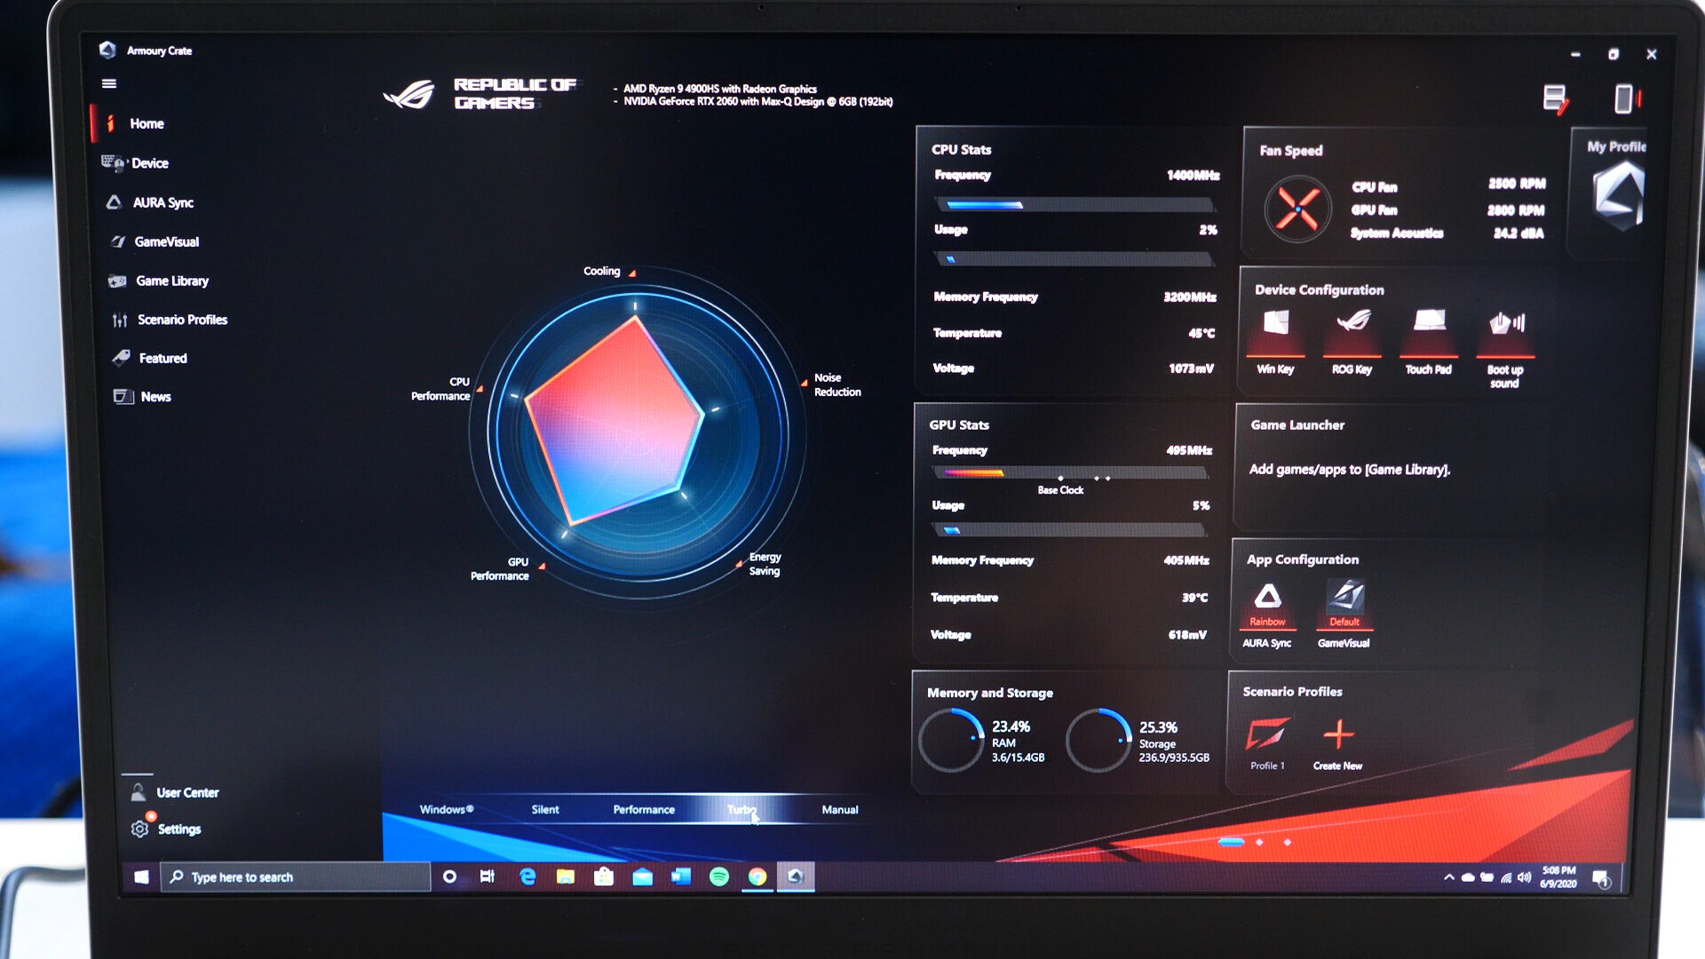
Task: Click the Cooling label on radar chart
Action: pos(602,271)
